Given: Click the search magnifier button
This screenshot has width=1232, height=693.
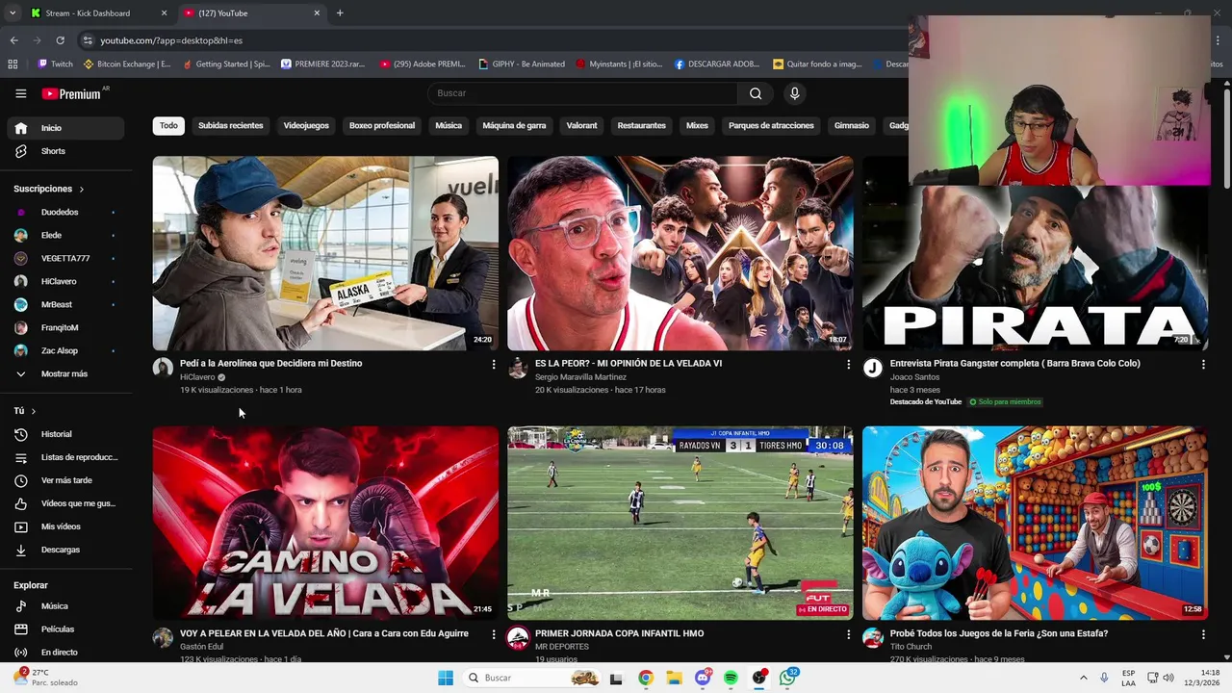Looking at the screenshot, I should [756, 93].
